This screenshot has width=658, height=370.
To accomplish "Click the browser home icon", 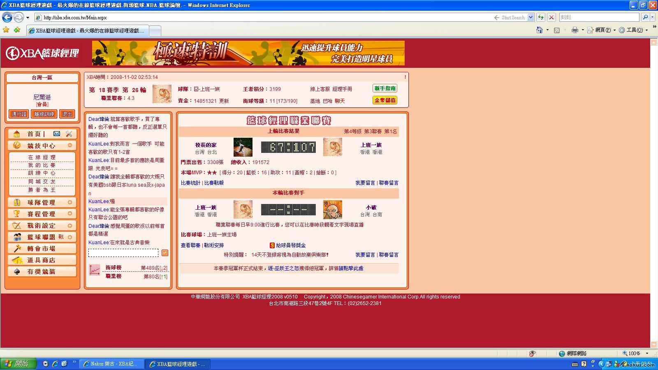I will [540, 30].
